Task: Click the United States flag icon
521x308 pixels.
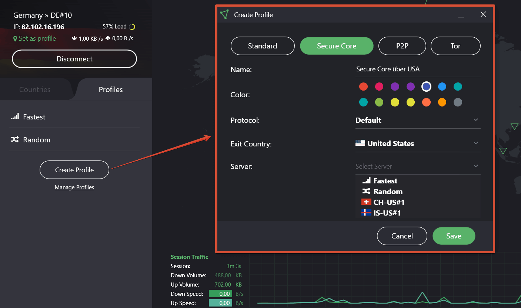Action: 360,143
